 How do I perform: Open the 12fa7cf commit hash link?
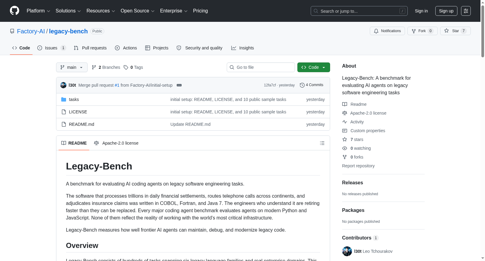pyautogui.click(x=270, y=85)
